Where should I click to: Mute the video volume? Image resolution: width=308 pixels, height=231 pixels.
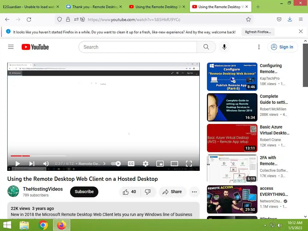[46, 163]
